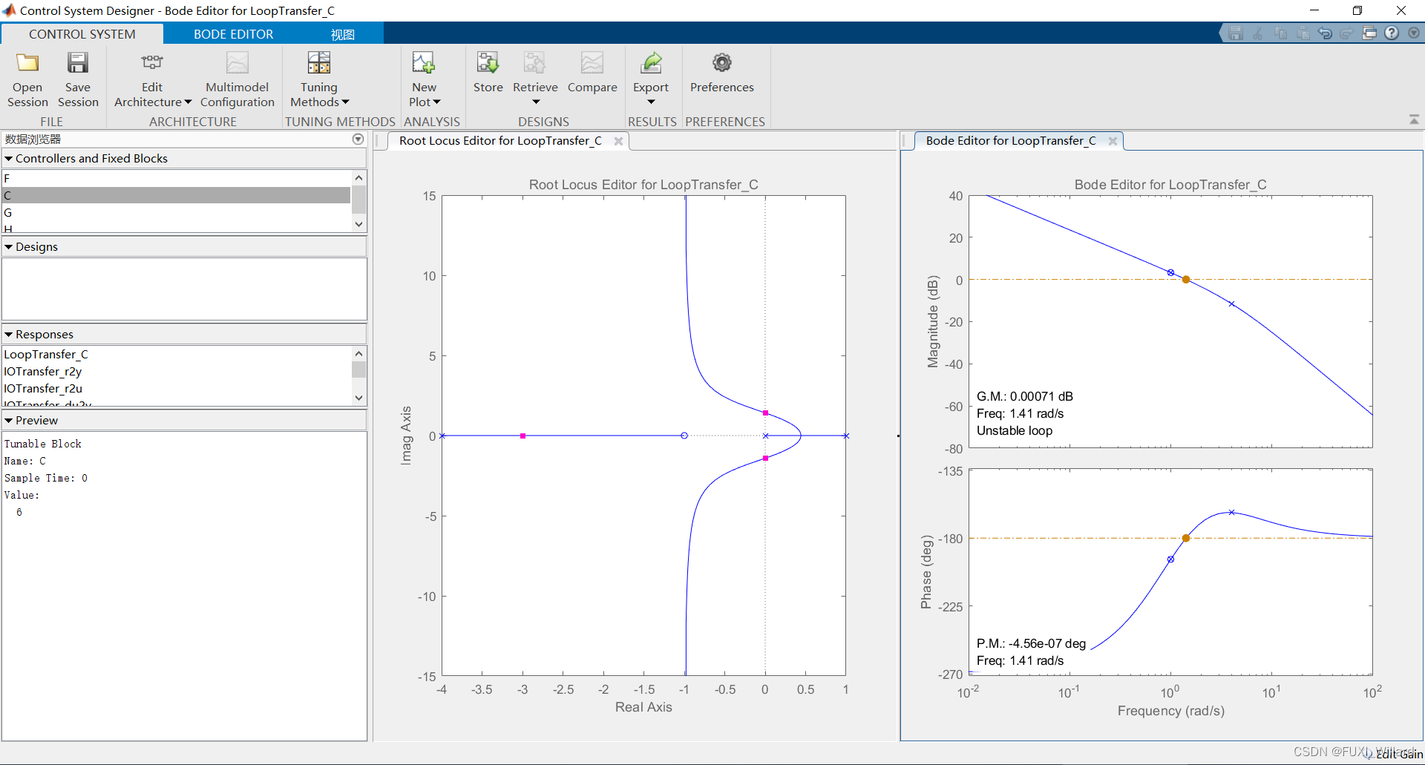
Task: Click closed-loop pole marker at -3
Action: [x=523, y=436]
